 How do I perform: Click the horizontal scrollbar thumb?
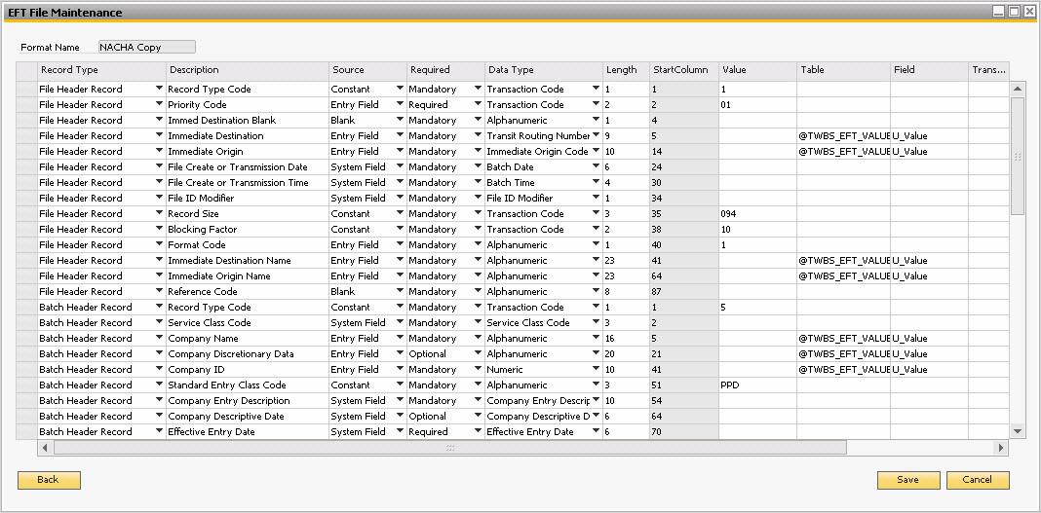450,448
